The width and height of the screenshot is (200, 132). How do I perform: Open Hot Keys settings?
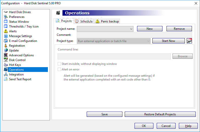(x=15, y=65)
